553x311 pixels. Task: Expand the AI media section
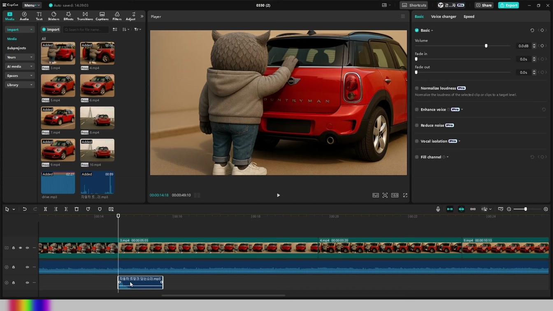coord(20,66)
